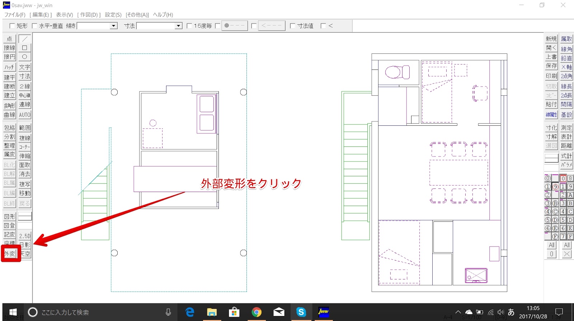574x321 pixels.
Task: Toggle the checkbox before the ●--- button
Action: (217, 26)
